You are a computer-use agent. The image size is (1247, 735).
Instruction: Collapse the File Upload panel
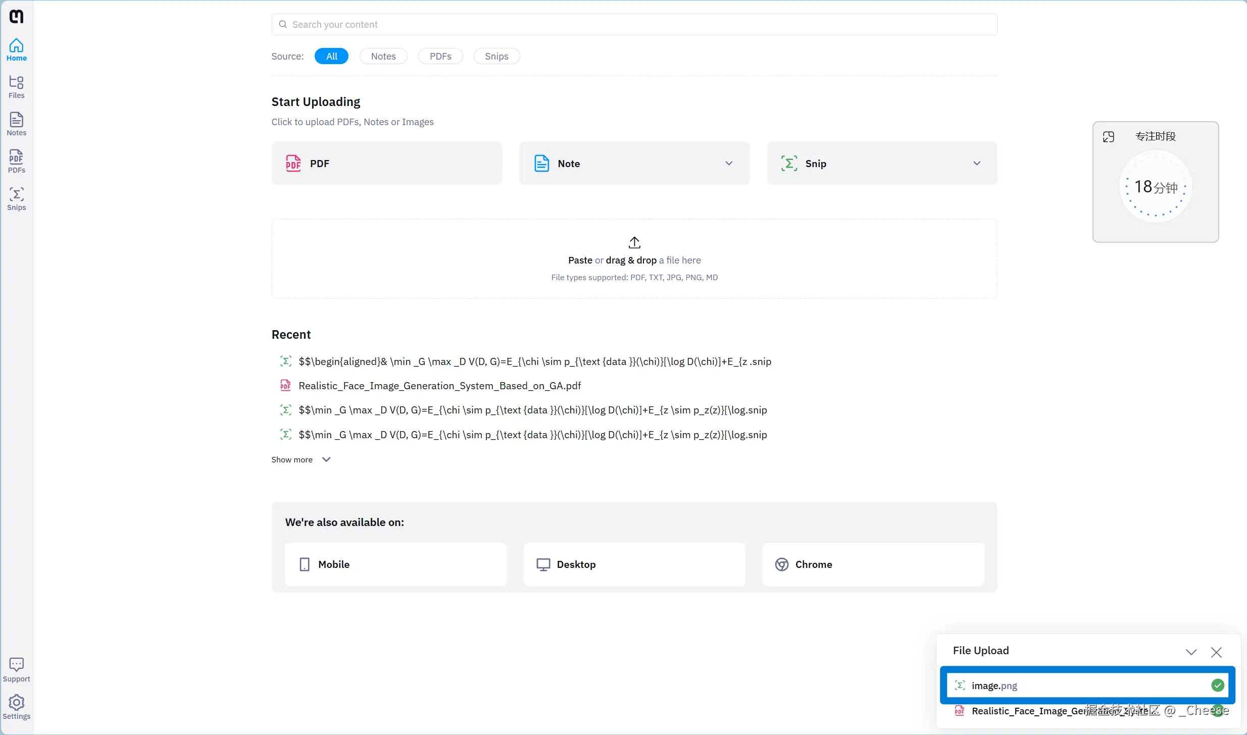click(x=1191, y=652)
